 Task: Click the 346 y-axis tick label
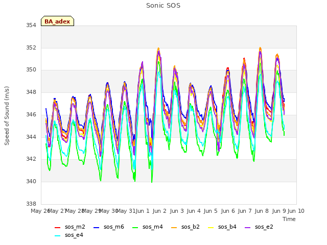[x=31, y=114]
